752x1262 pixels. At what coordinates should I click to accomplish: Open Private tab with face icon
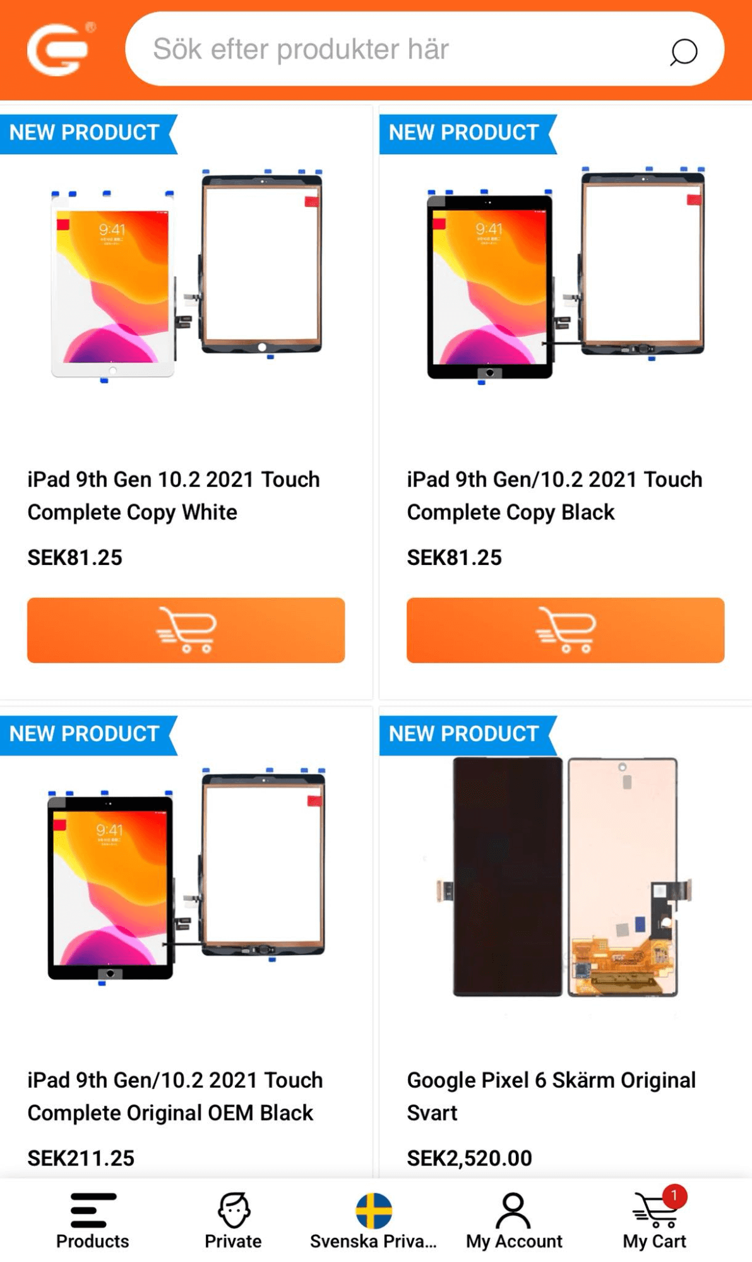click(233, 1221)
